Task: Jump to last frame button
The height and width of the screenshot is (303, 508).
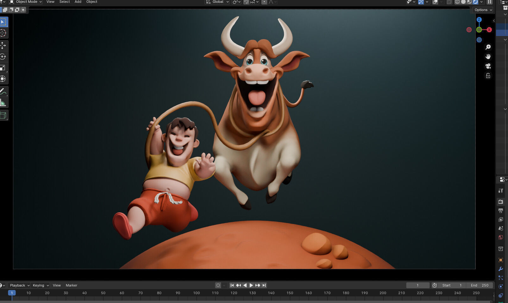Action: coord(264,285)
